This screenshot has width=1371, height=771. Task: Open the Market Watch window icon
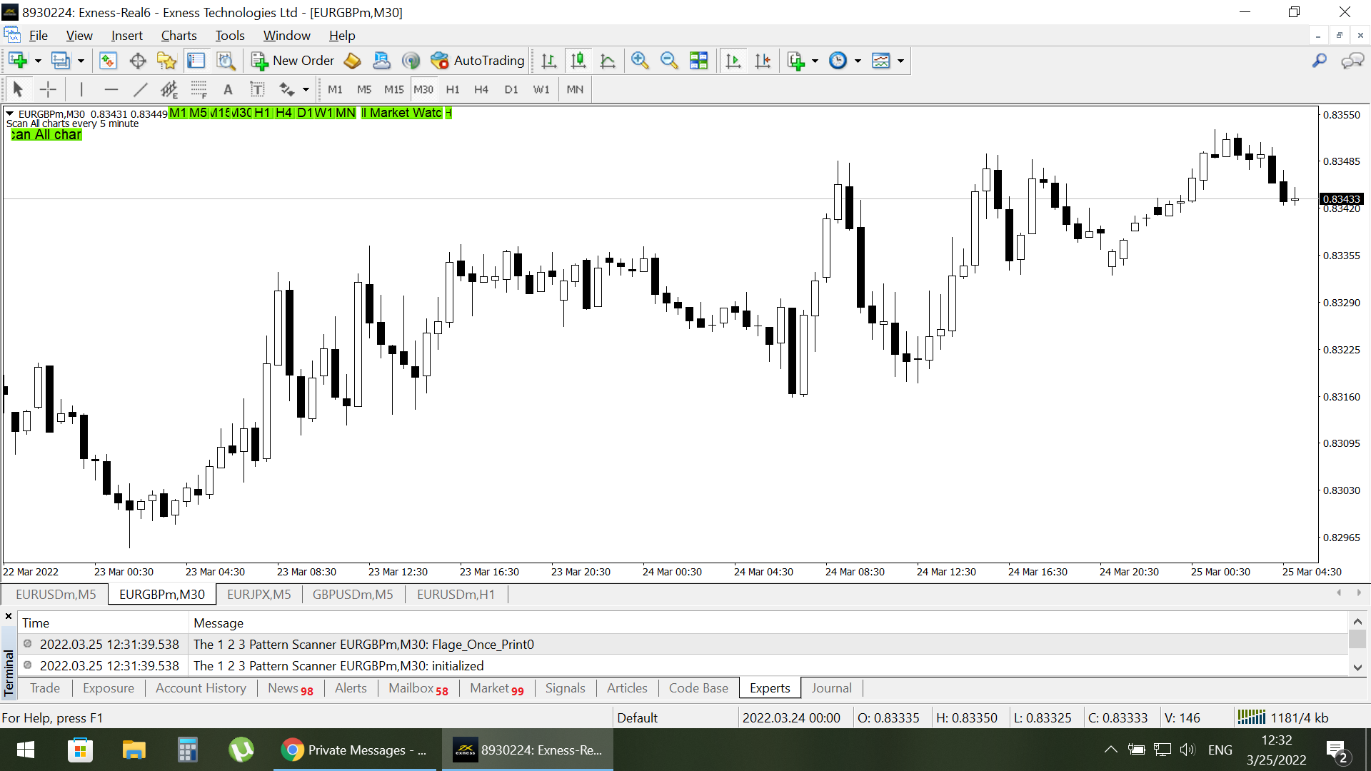(108, 61)
